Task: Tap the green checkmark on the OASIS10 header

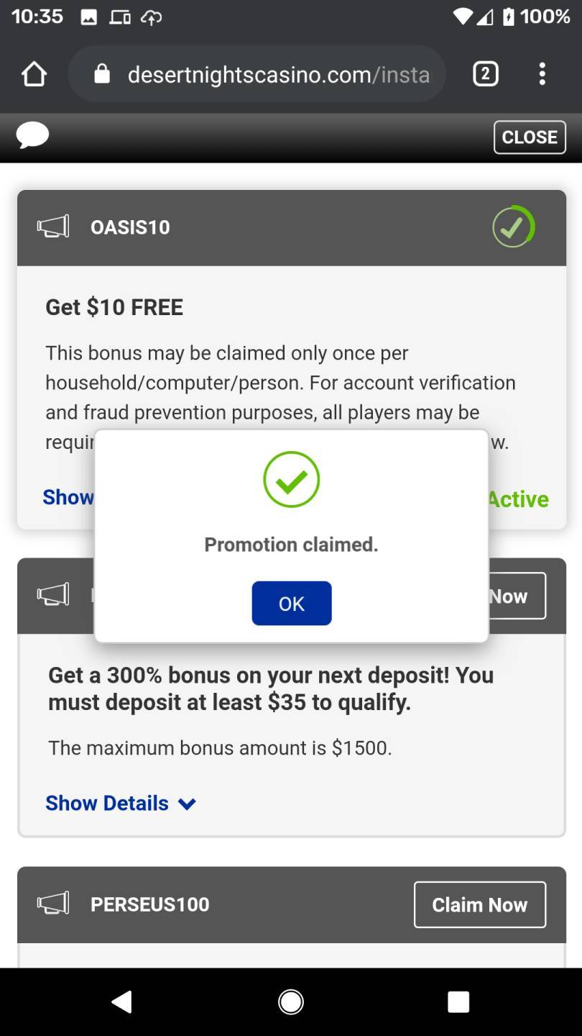Action: (x=513, y=227)
